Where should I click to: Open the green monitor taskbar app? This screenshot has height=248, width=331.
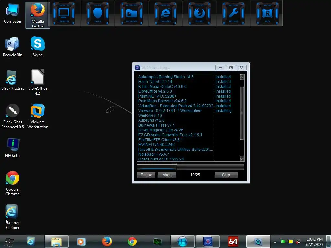click(x=157, y=242)
